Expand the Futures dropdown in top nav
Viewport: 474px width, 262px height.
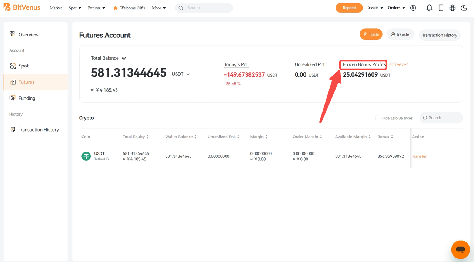97,8
